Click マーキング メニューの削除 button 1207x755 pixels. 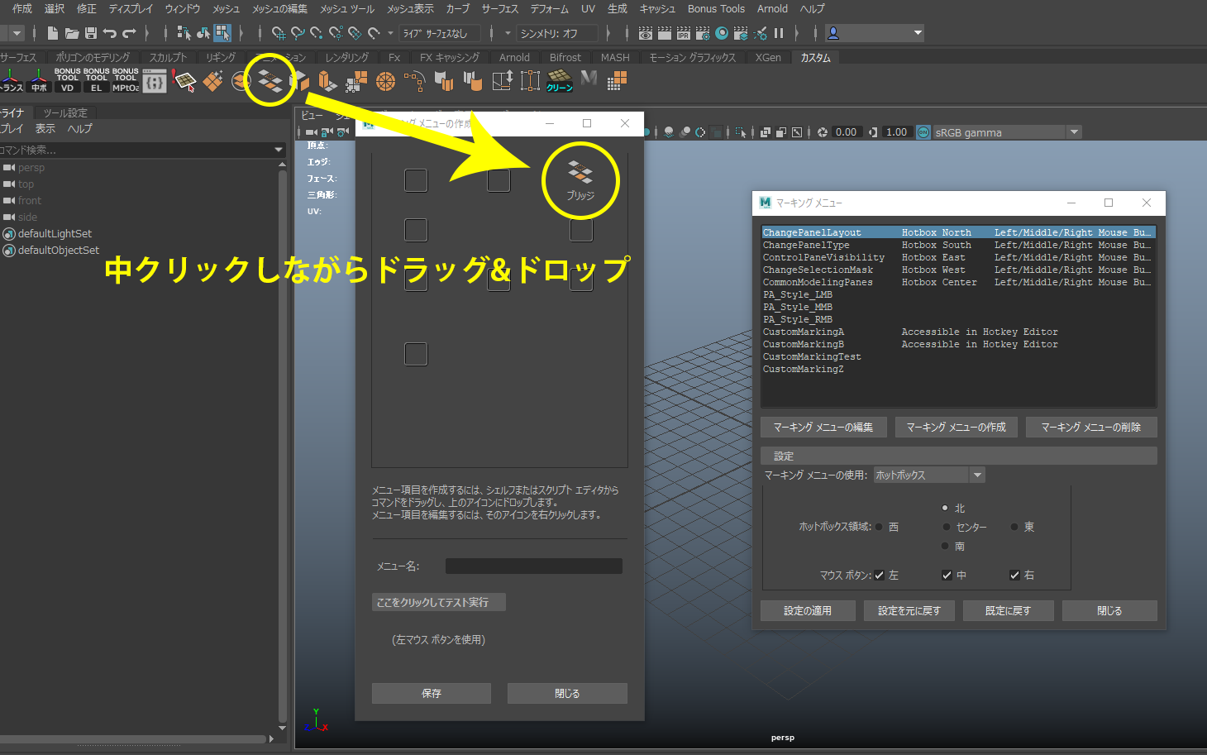[x=1091, y=428]
